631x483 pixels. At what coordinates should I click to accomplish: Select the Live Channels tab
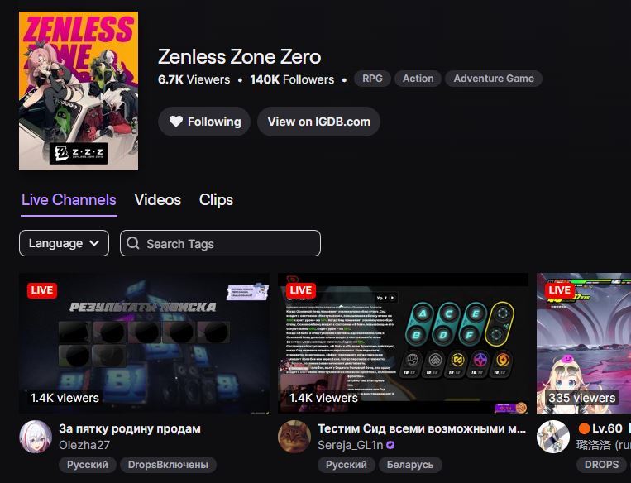[x=69, y=200]
